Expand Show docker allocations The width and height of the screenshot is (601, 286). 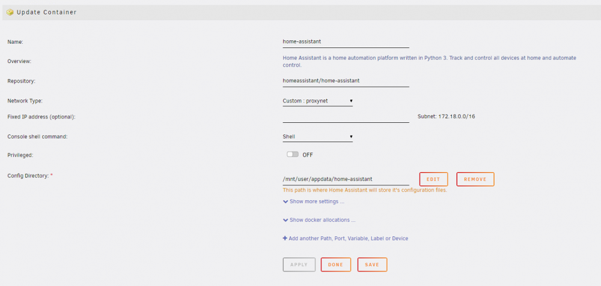[x=319, y=220]
